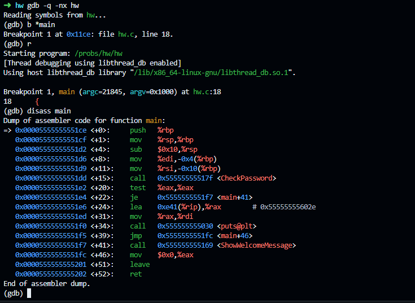
Task: Click the CheckPassword function symbol
Action: [x=246, y=178]
